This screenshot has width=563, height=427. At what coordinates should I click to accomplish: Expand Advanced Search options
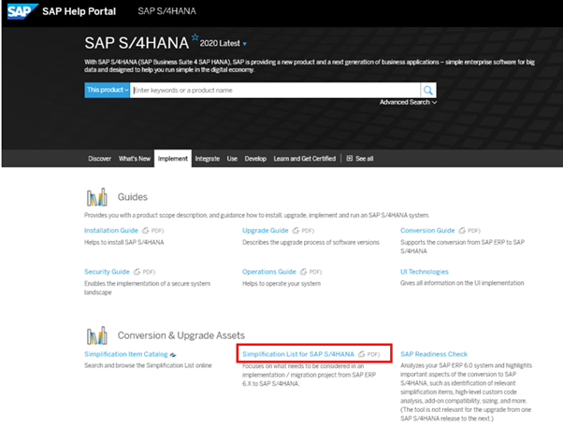[x=408, y=102]
